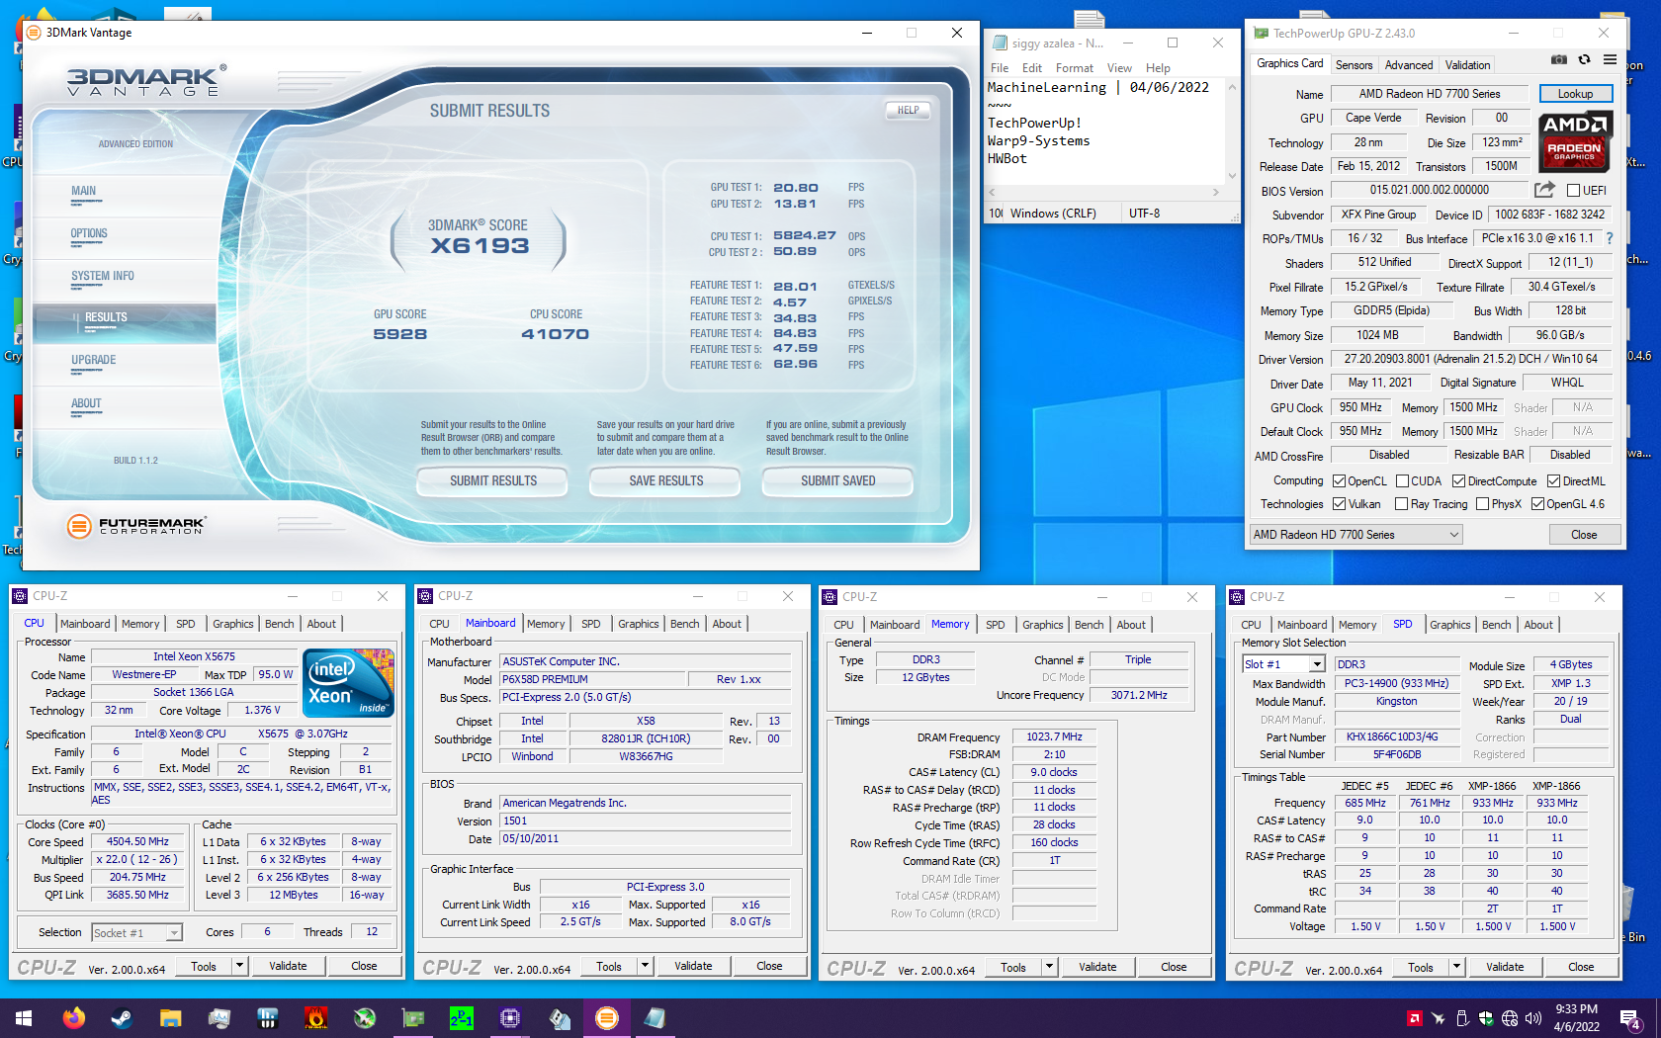1661x1038 pixels.
Task: Click the Bus Interface question mark icon
Action: [1610, 238]
